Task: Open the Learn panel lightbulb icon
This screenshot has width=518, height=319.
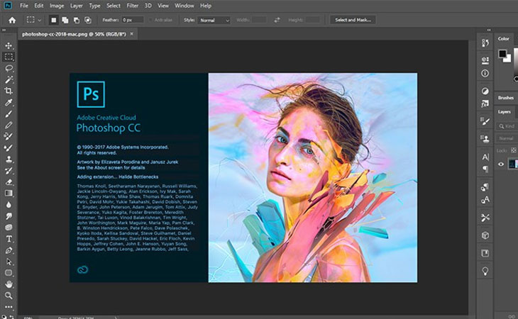Action: [x=485, y=272]
